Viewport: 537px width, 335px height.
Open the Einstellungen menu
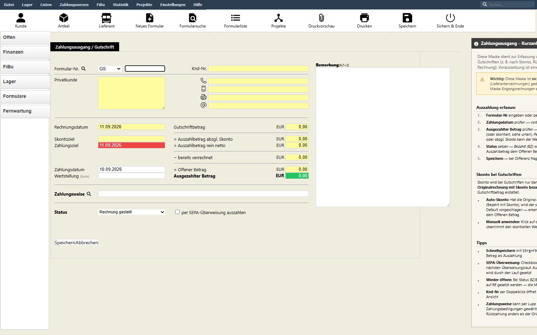click(x=173, y=5)
